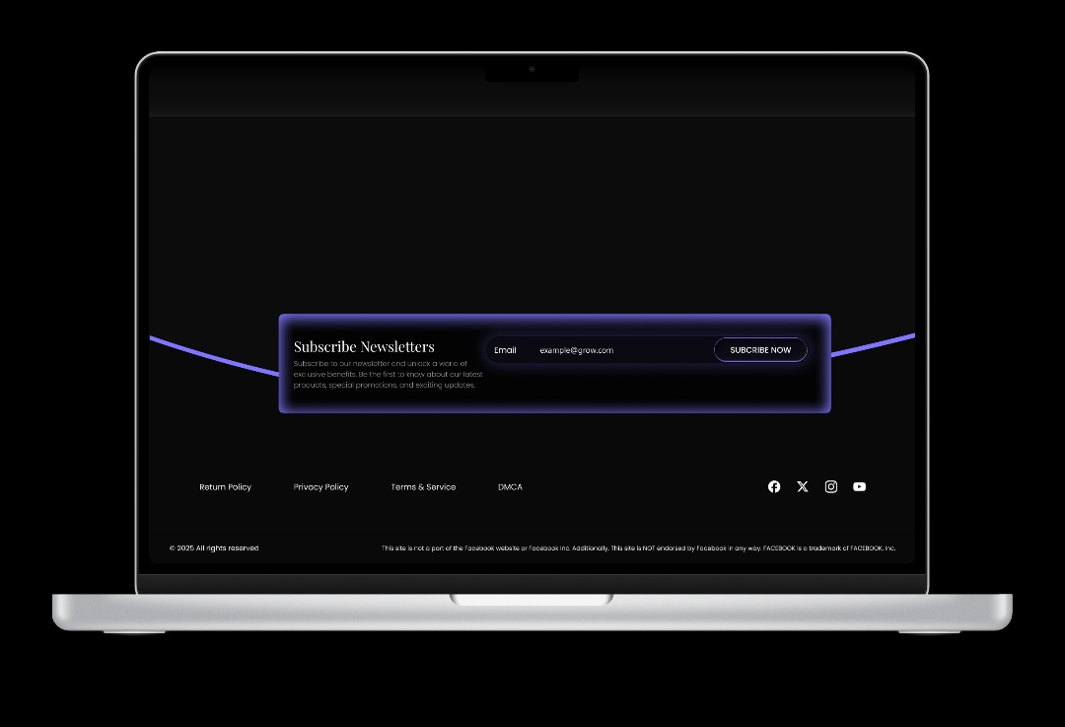This screenshot has height=727, width=1065.
Task: Click the empty area above newsletter box
Action: coord(532,217)
